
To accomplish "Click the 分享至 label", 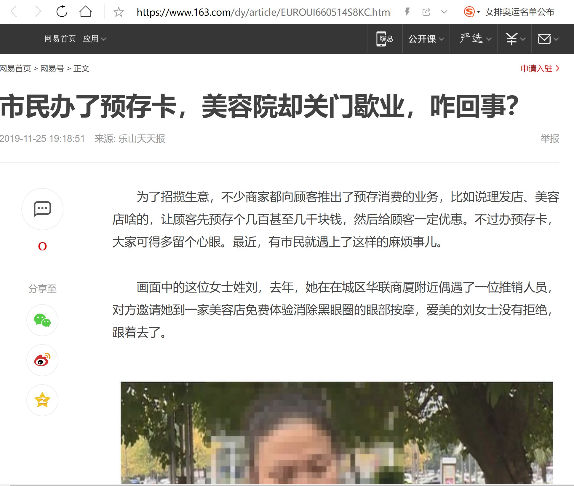I will pyautogui.click(x=42, y=288).
